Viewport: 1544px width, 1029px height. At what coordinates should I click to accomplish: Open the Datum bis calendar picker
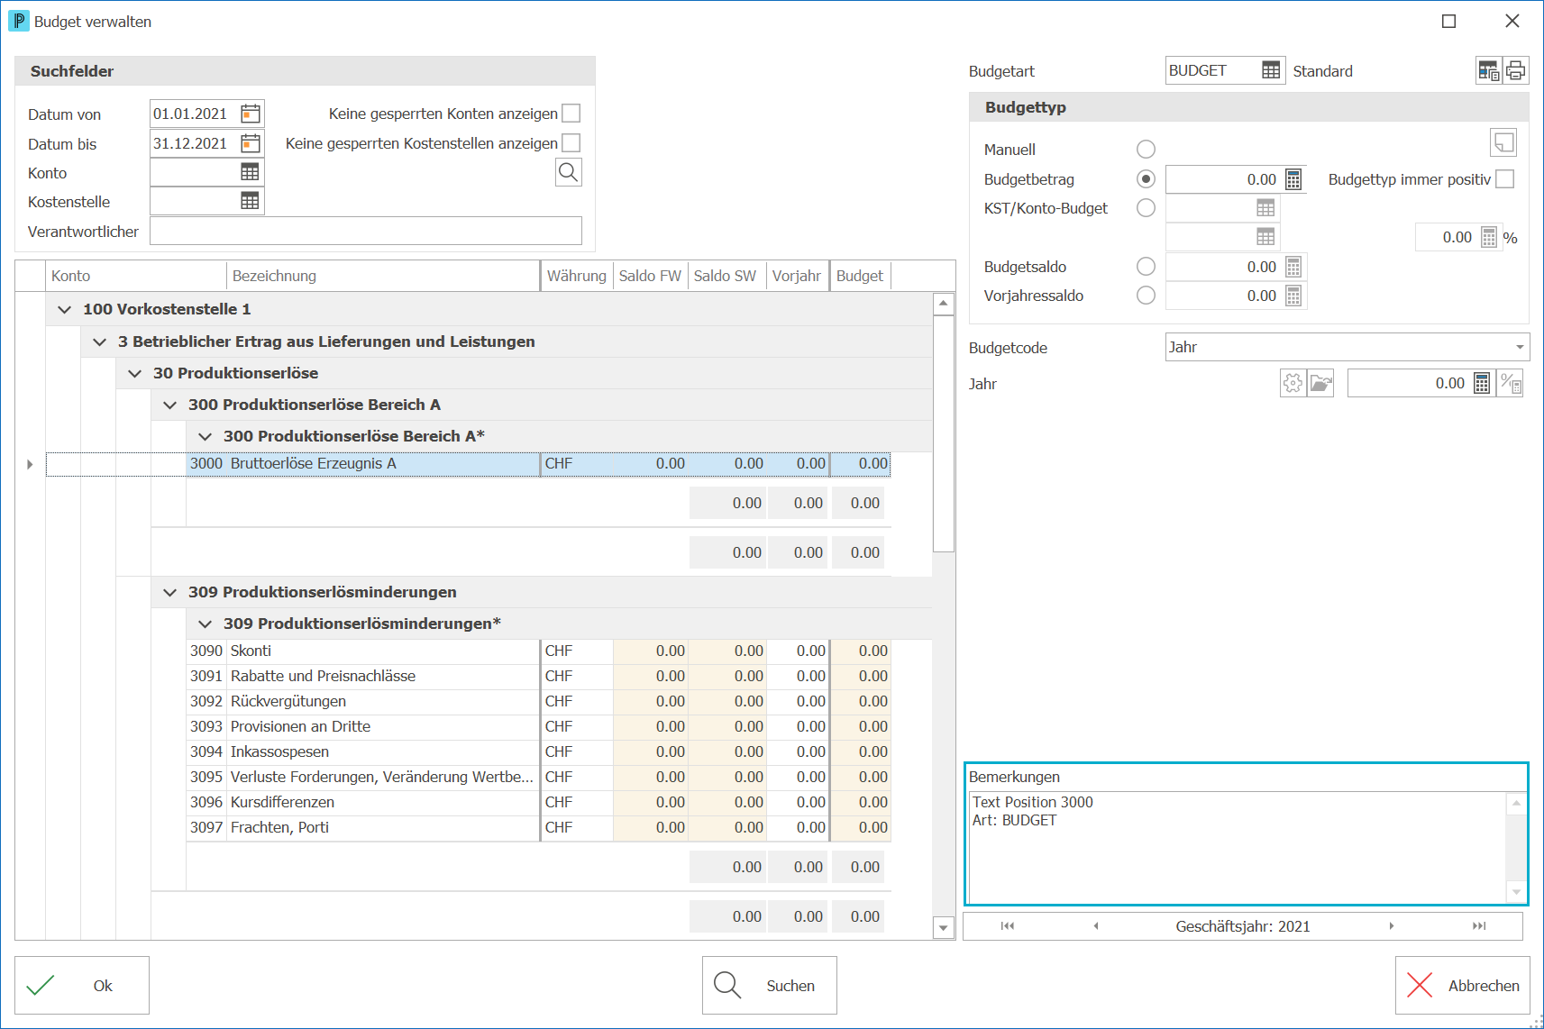(251, 143)
